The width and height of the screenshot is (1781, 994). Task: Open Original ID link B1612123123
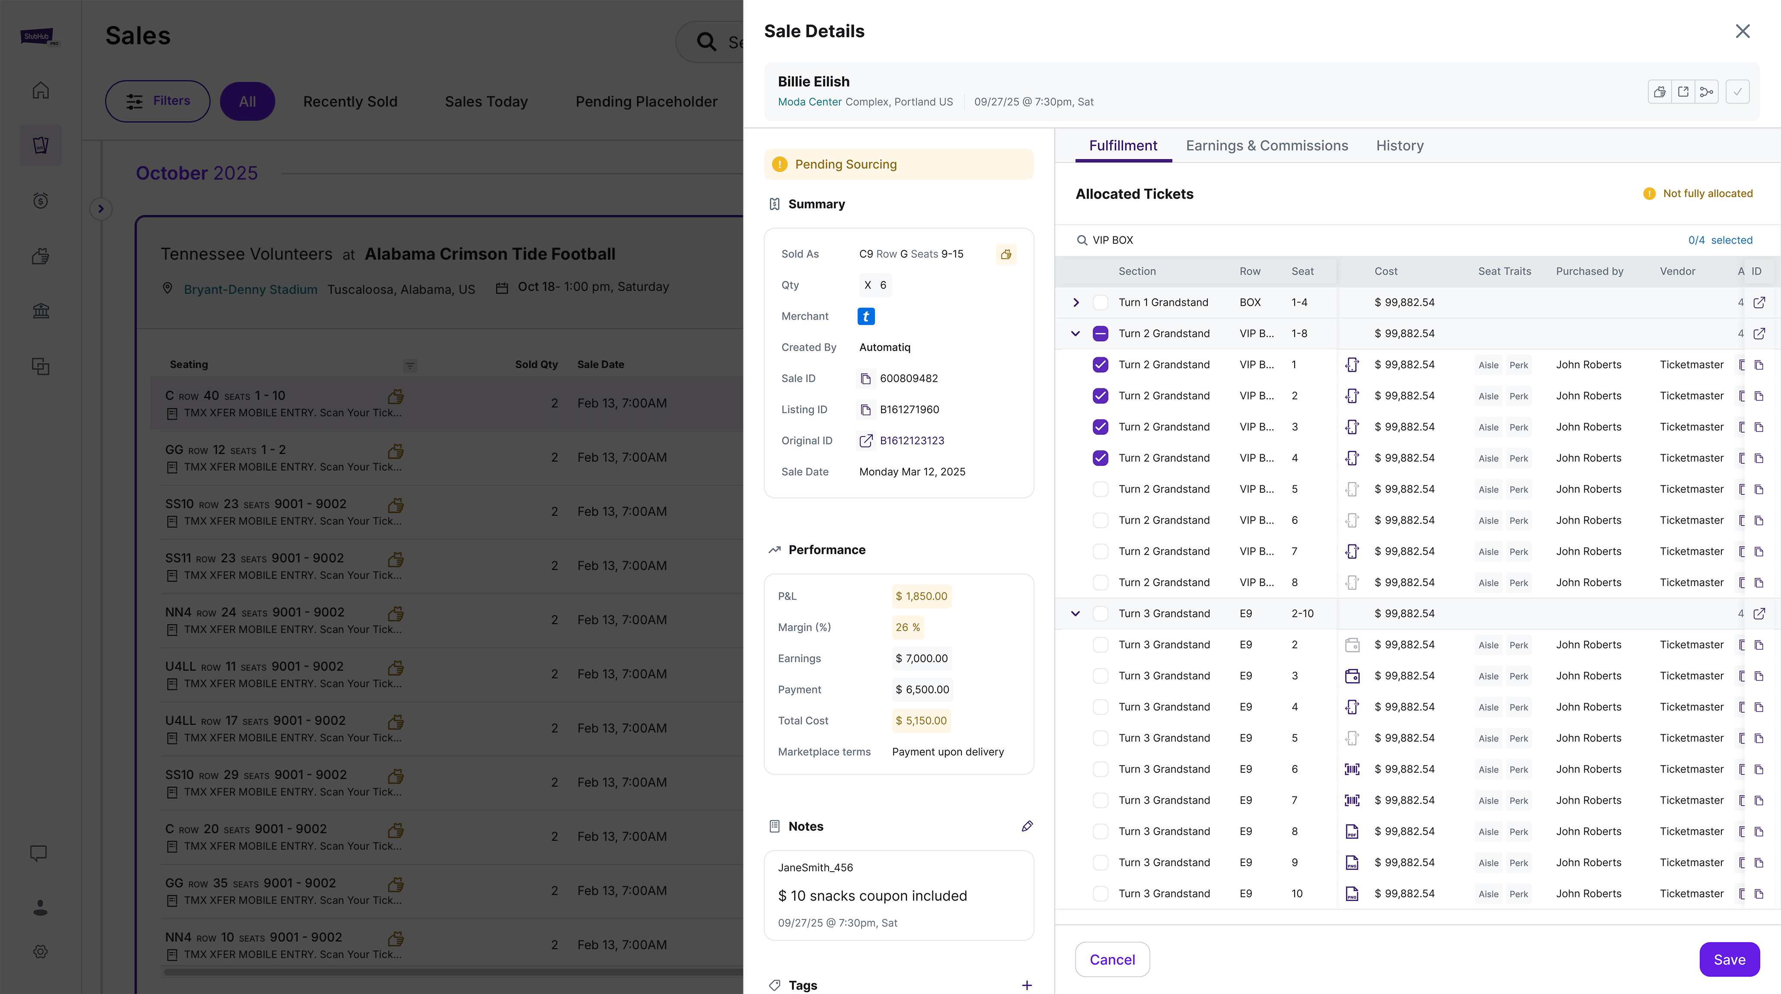click(911, 440)
